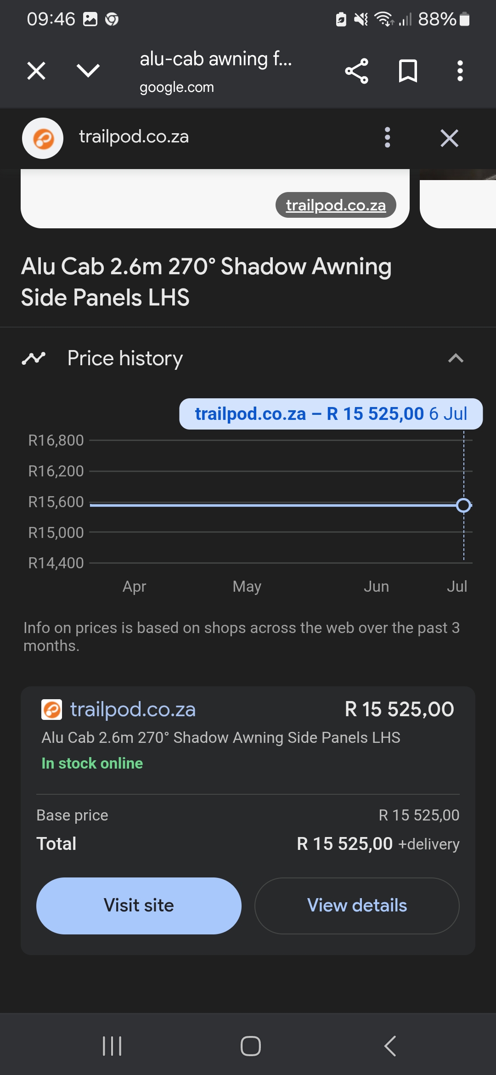The width and height of the screenshot is (496, 1075).
Task: Follow the trailpod.co.za link chip
Action: [x=336, y=205]
